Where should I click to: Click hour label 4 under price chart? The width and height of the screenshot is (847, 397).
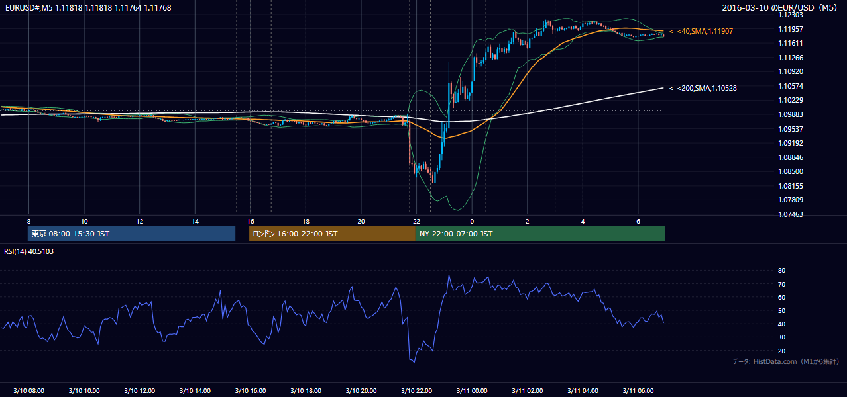583,221
